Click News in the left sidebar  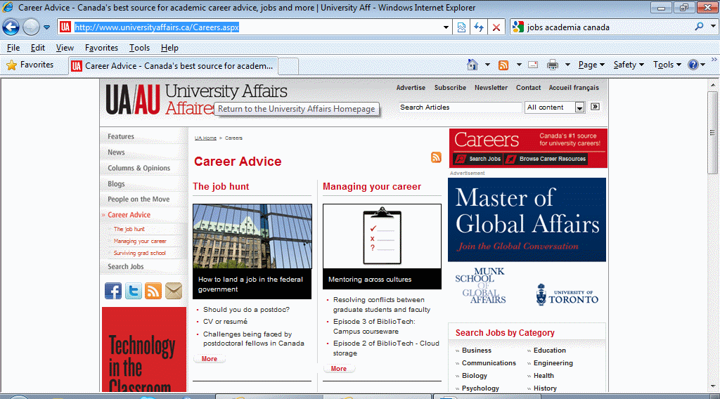pyautogui.click(x=116, y=152)
